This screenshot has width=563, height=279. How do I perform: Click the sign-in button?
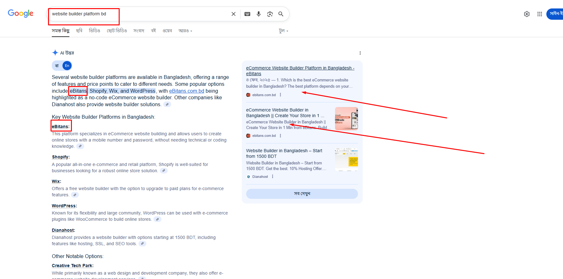point(555,14)
